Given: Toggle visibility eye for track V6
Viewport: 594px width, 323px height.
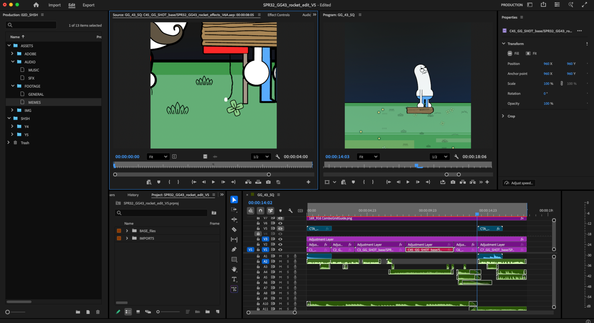Looking at the screenshot, I should pyautogui.click(x=280, y=223).
